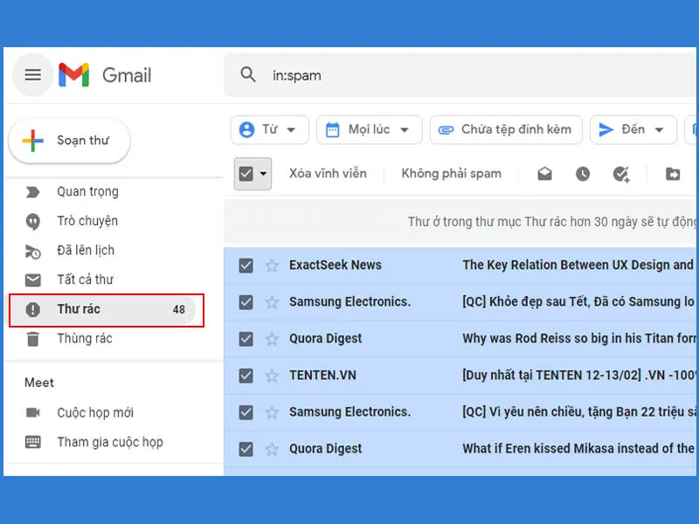Click the Thư rác 30-day notice text
The height and width of the screenshot is (524, 699).
[x=553, y=222]
